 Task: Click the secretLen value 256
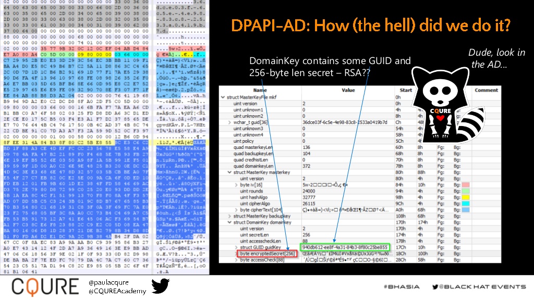(306, 235)
